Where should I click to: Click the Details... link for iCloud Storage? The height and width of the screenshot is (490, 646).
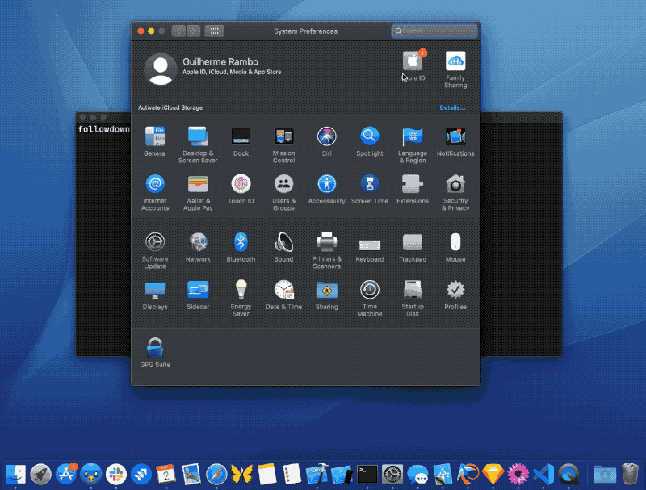coord(452,107)
